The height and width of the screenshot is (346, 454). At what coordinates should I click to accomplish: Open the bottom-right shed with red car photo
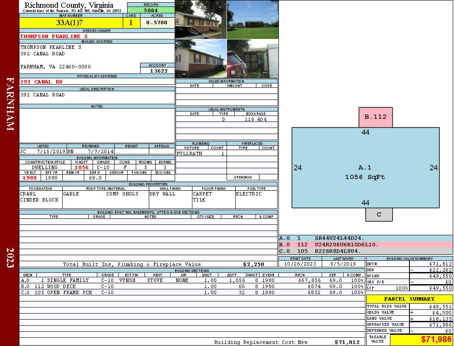[253, 59]
